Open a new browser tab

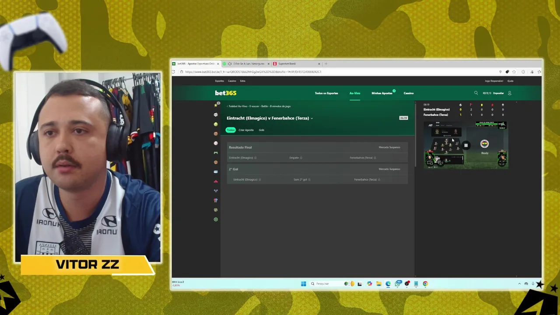click(x=326, y=64)
